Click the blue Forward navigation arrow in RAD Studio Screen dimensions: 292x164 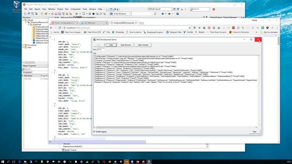point(169,14)
